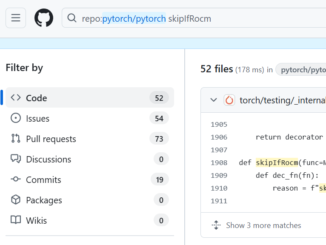Click the Packages box icon
This screenshot has height=245, width=326.
(x=16, y=199)
